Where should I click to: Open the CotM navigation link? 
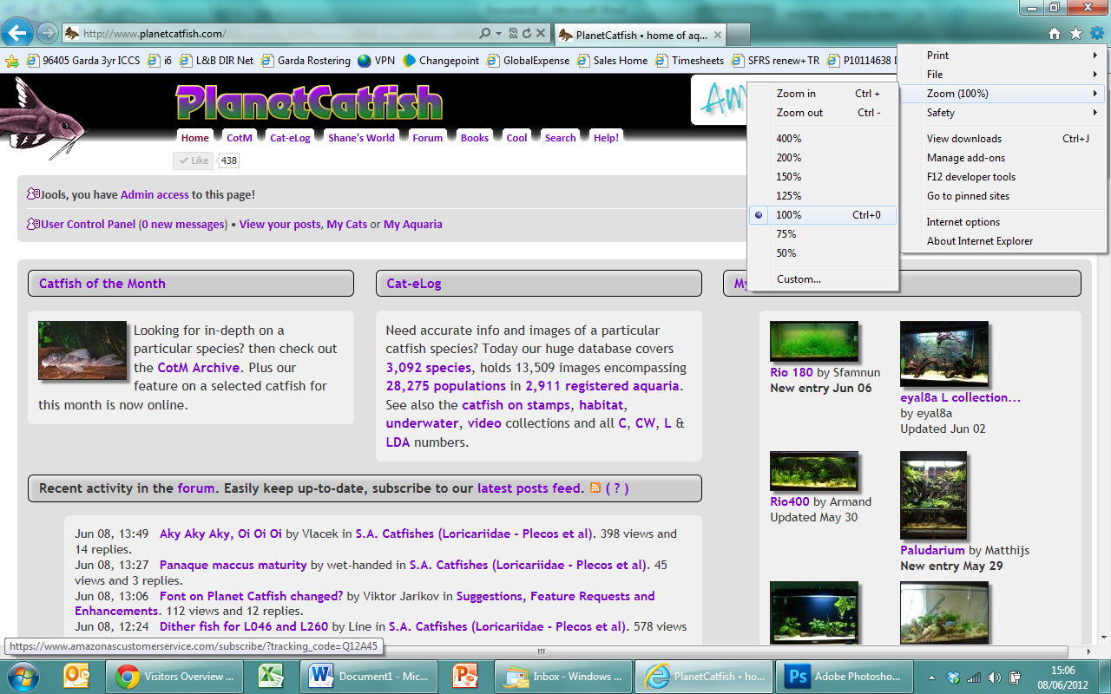pos(240,138)
